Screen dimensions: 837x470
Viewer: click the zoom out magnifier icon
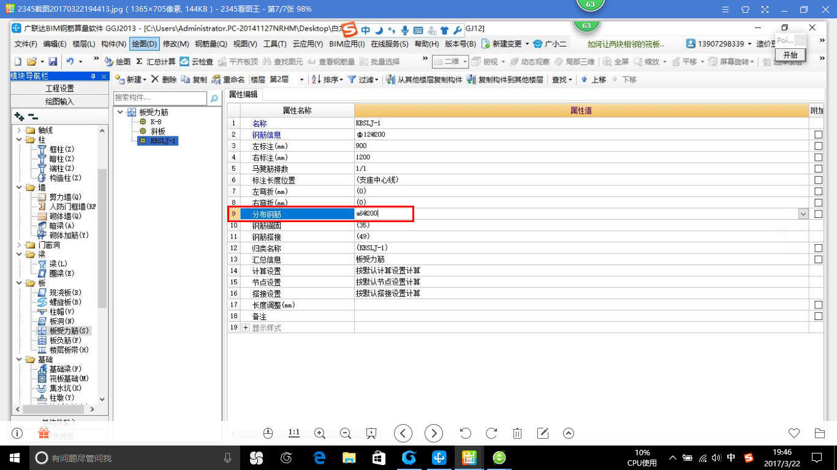(x=345, y=433)
